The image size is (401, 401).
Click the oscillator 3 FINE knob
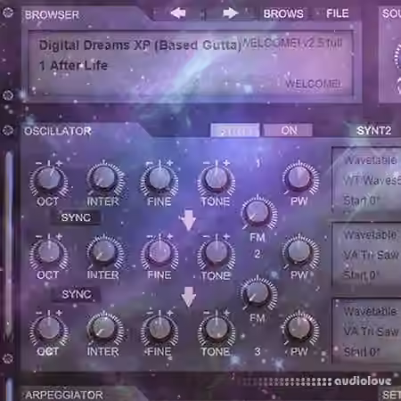click(160, 329)
